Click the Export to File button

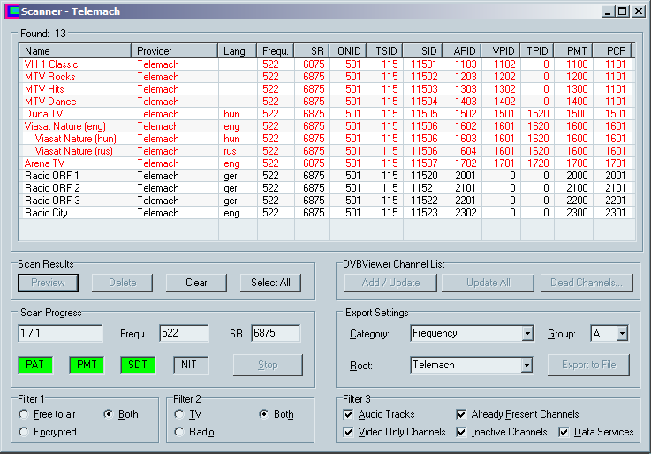pos(588,365)
